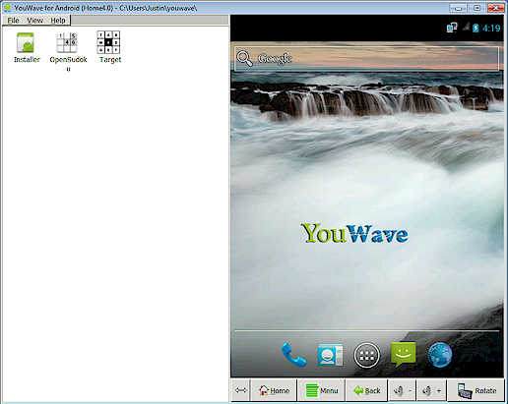This screenshot has height=404, width=508.
Task: Click the Rotate button
Action: (x=476, y=390)
